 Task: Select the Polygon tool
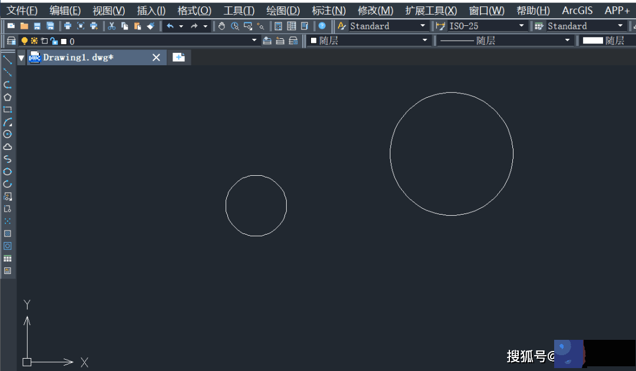pos(7,97)
